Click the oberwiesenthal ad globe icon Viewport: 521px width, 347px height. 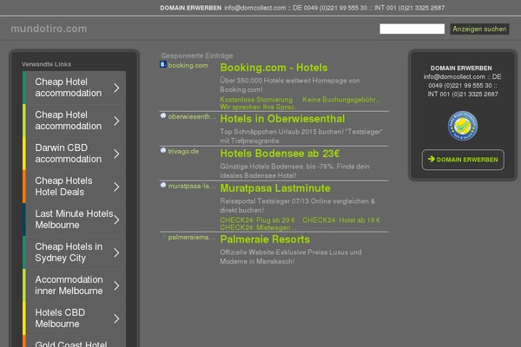tap(163, 115)
